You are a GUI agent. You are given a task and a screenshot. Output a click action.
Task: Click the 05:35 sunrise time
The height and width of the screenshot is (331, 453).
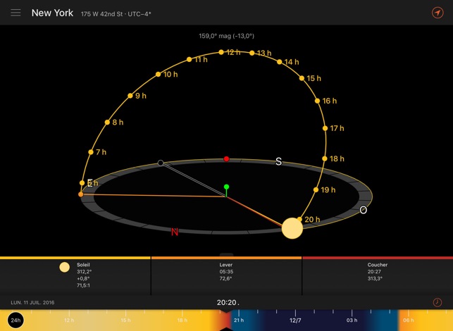[226, 272]
